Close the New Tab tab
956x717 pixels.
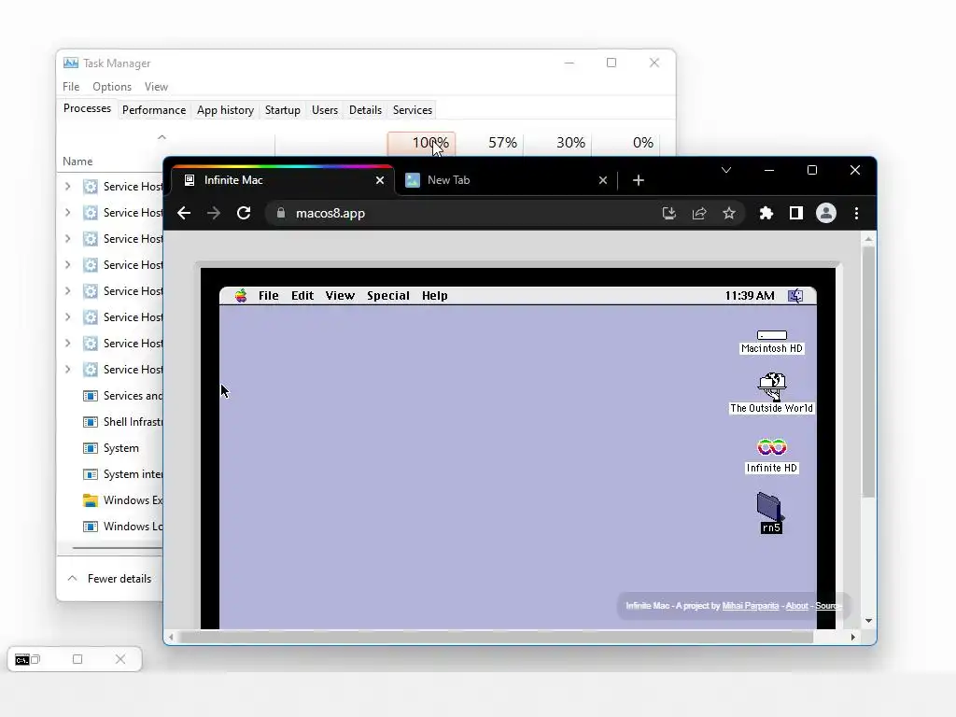click(x=603, y=180)
